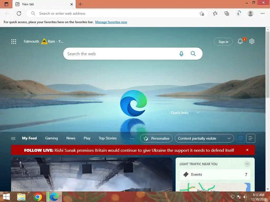Viewport: 270px width, 202px height.
Task: Open volume control tray icon
Action: tap(245, 197)
